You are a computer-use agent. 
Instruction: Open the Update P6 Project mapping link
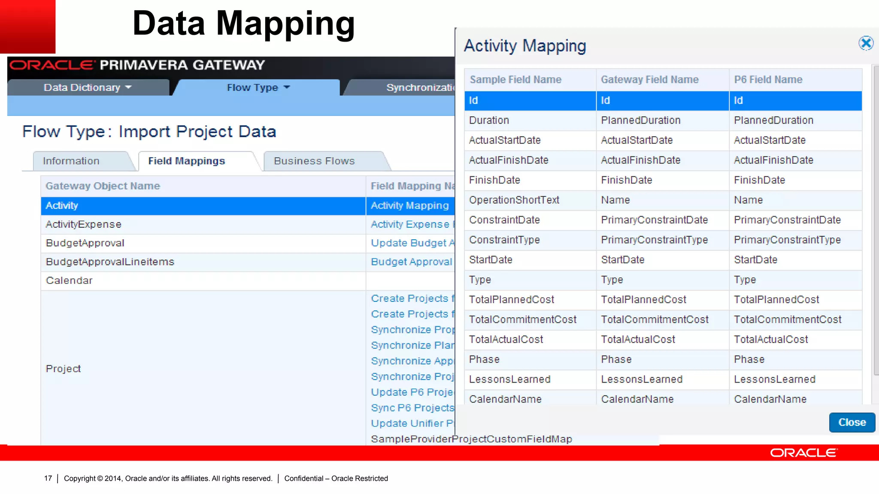(412, 392)
